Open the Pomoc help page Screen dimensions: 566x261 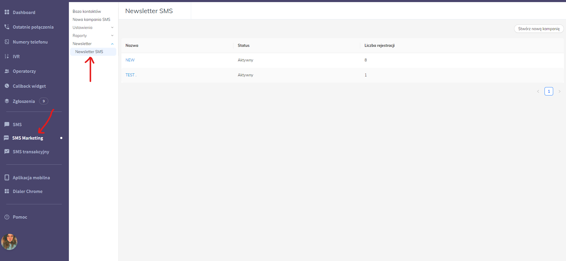(20, 217)
